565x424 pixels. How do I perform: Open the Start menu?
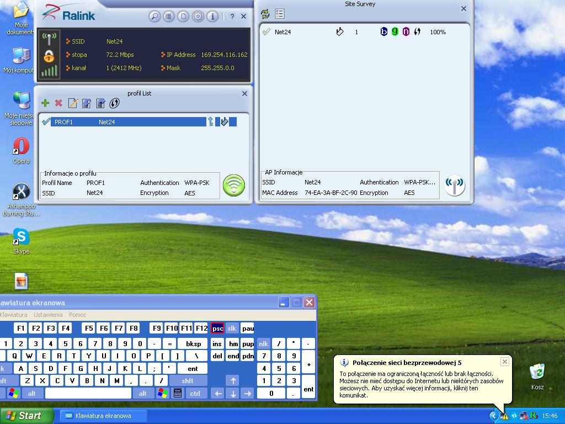coord(26,416)
